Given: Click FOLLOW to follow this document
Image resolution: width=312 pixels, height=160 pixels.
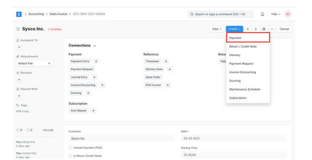Looking at the screenshot, I should pyautogui.click(x=48, y=130).
